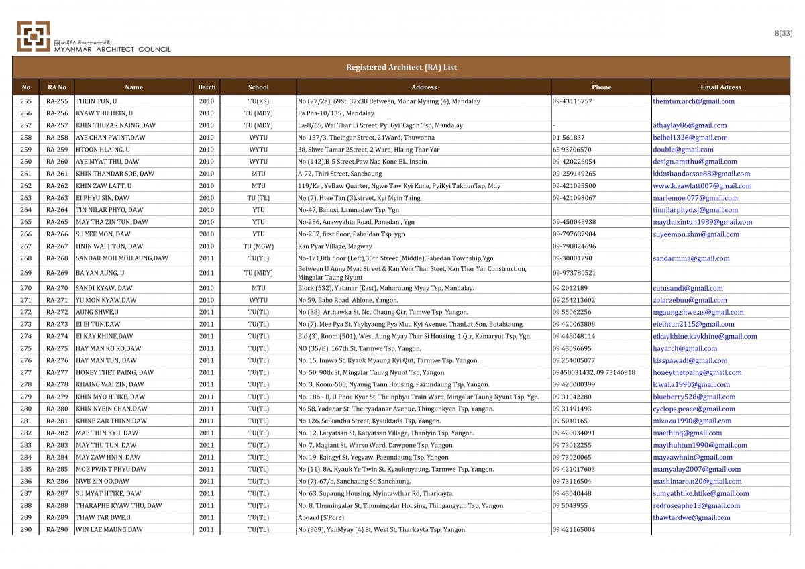This screenshot has height=569, width=805.
Task: Open the honeythetpaing@gmail.com email link
Action: coord(697,372)
